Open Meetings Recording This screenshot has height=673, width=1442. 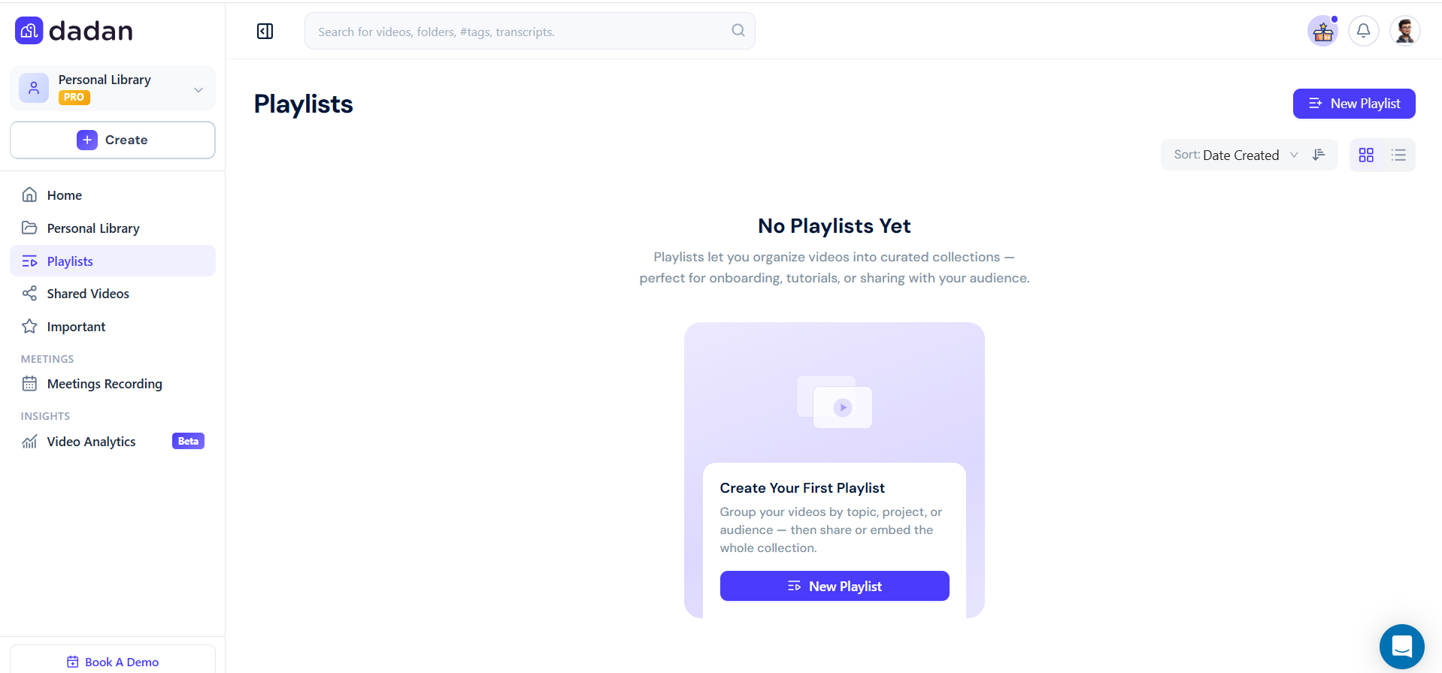click(113, 384)
